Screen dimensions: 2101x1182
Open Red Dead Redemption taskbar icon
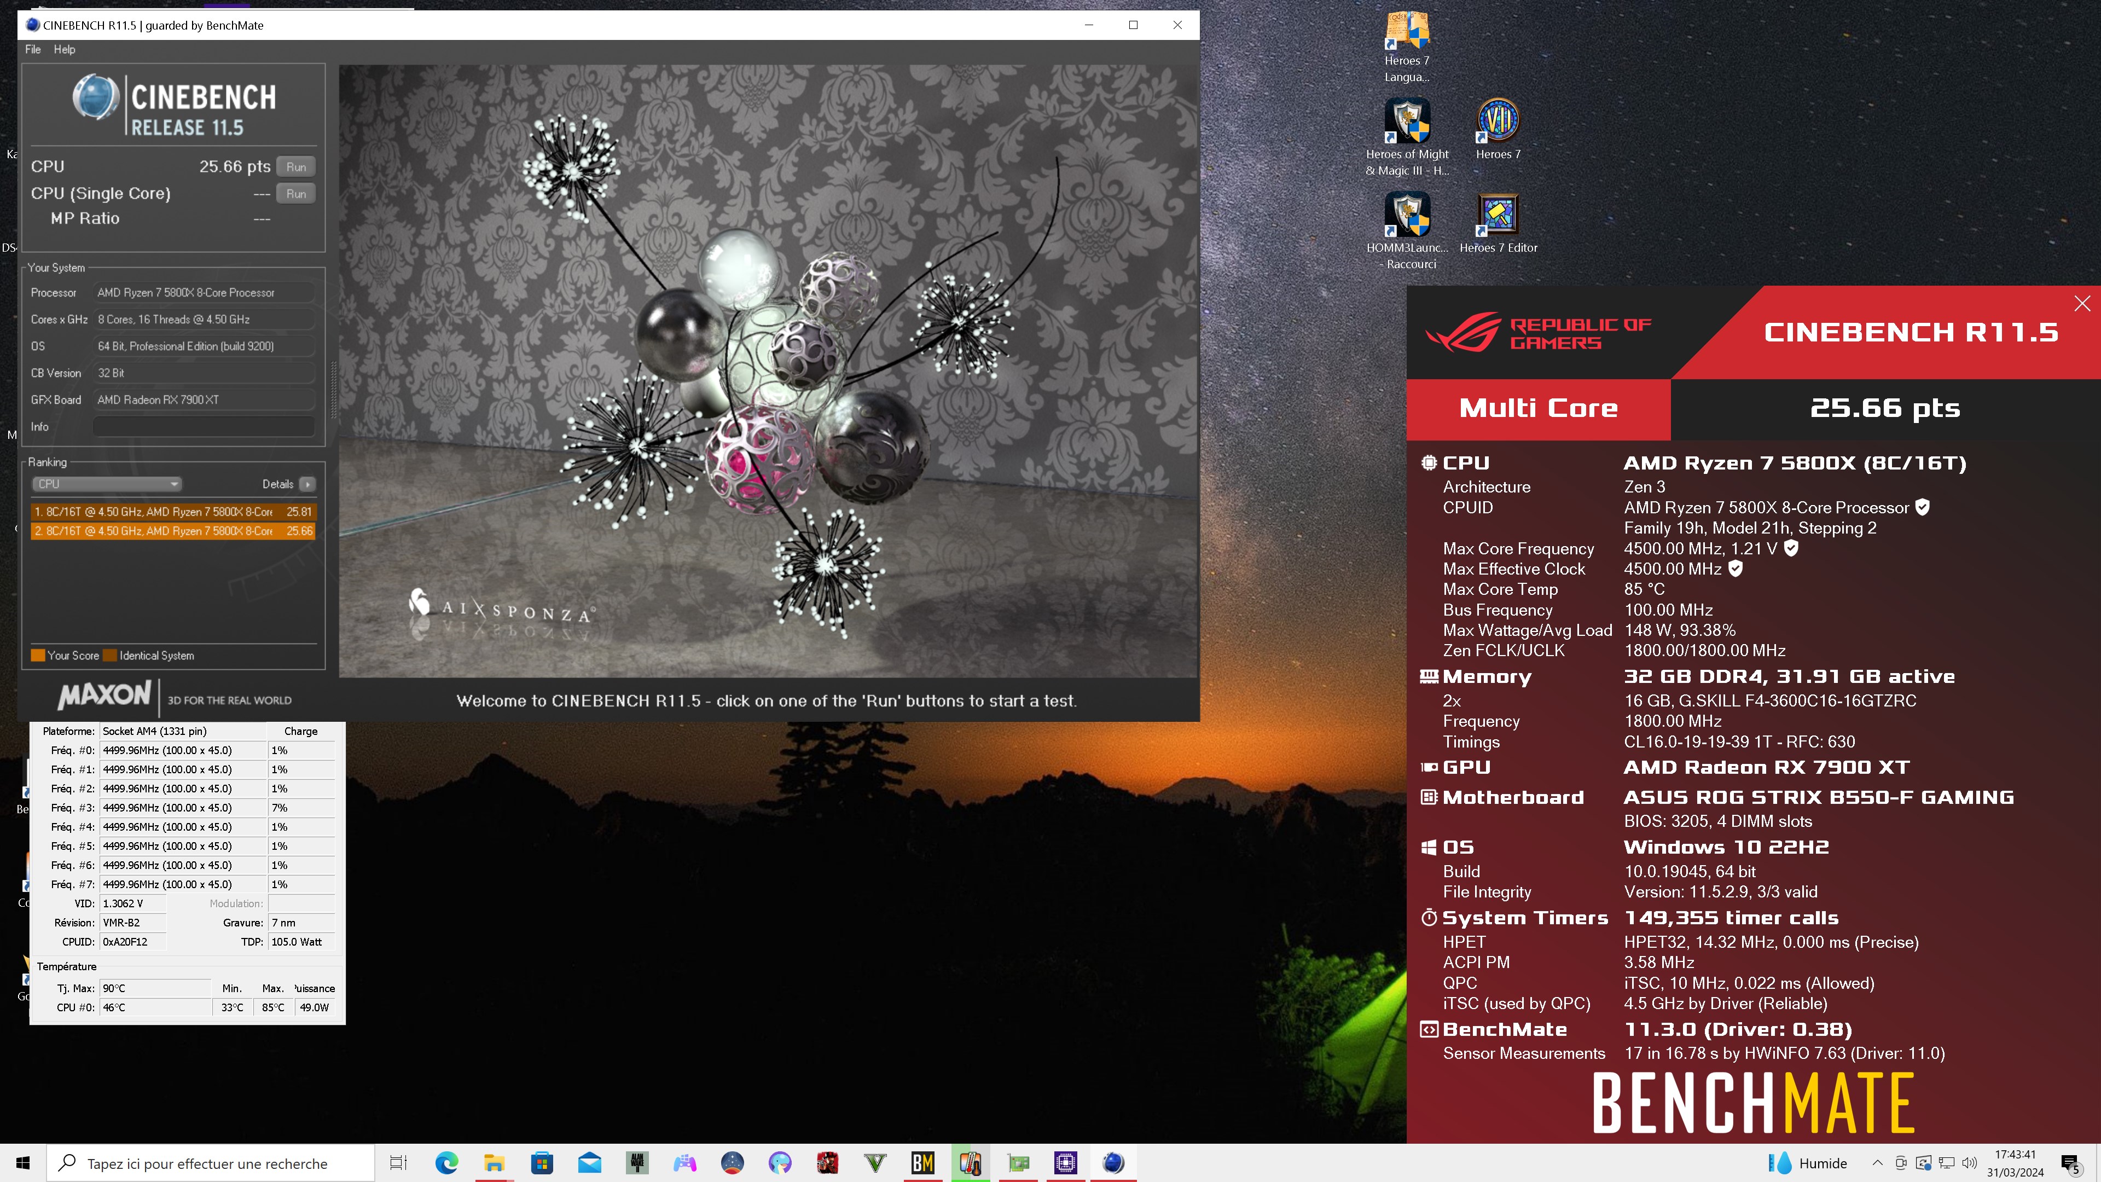coord(828,1162)
